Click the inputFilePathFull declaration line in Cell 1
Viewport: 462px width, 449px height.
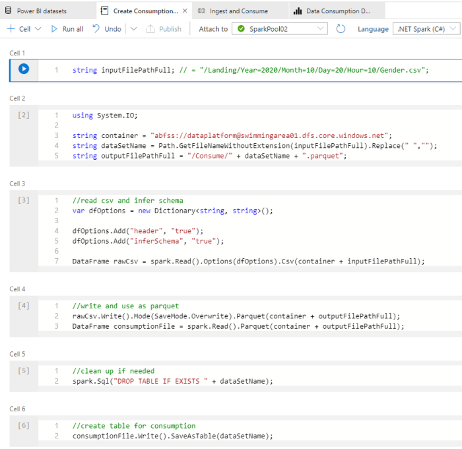tap(250, 70)
